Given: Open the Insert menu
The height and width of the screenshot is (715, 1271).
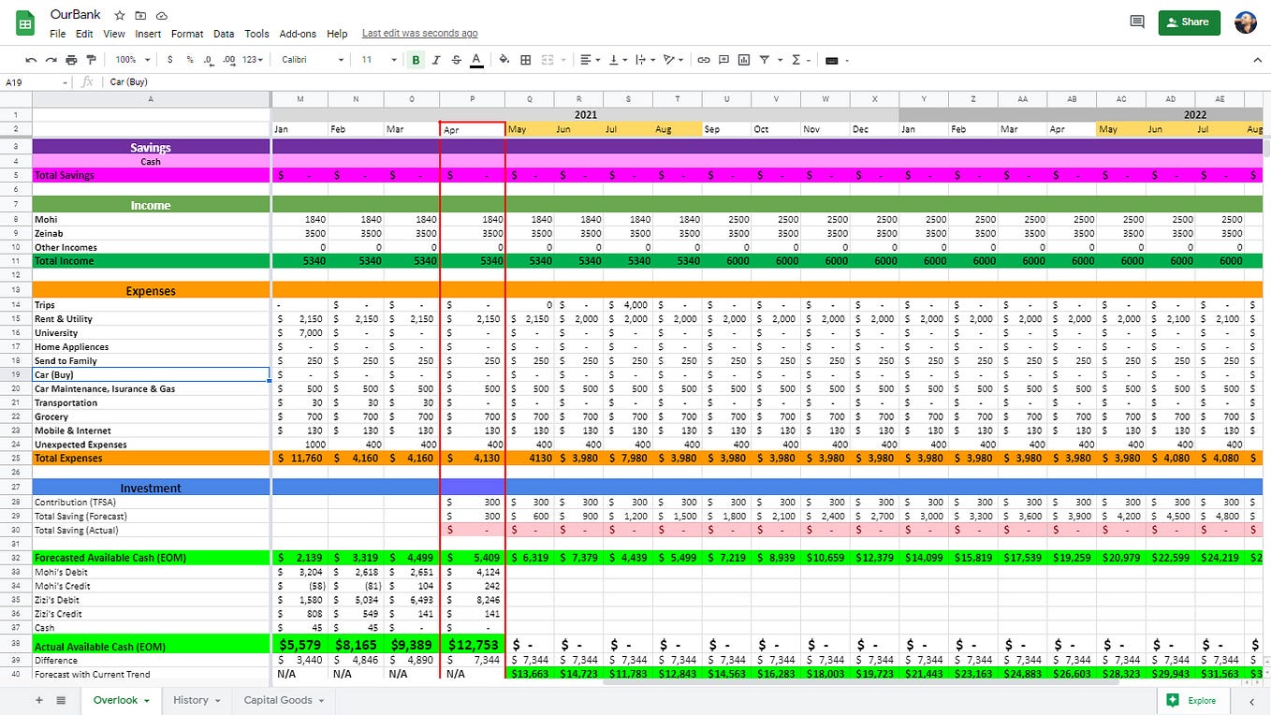Looking at the screenshot, I should pos(148,34).
